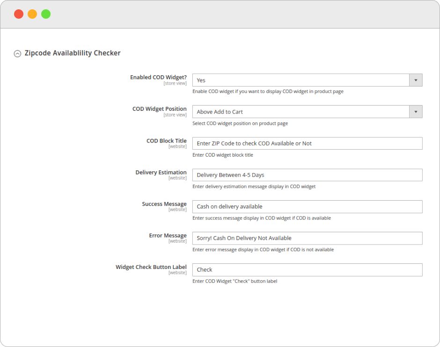Focus the Success Message text box
The height and width of the screenshot is (347, 440).
pos(307,207)
